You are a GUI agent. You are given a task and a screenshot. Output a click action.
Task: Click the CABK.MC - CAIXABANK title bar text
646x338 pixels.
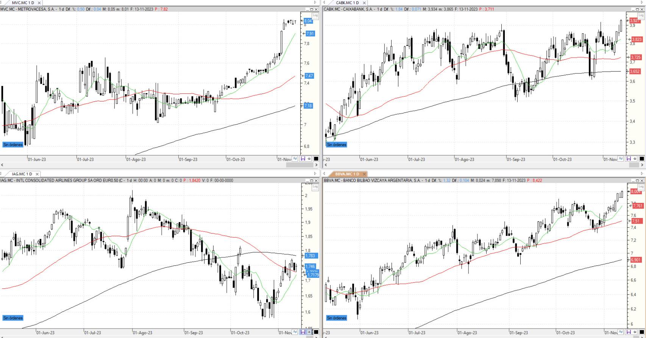348,9
